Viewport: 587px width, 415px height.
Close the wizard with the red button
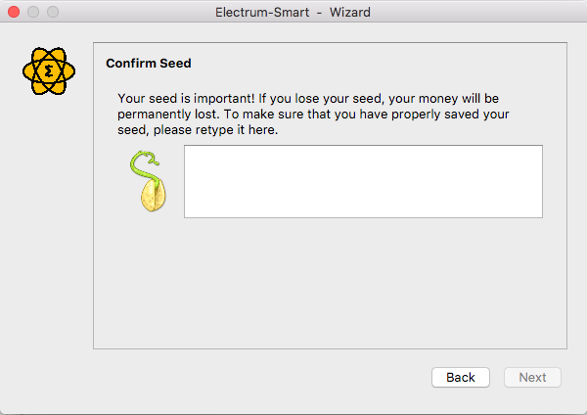[x=14, y=12]
